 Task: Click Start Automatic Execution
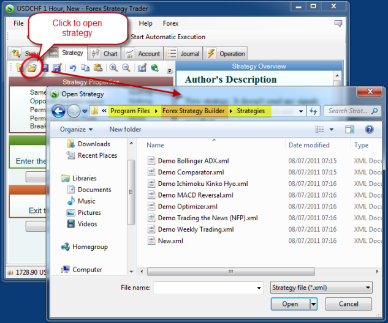tap(168, 37)
